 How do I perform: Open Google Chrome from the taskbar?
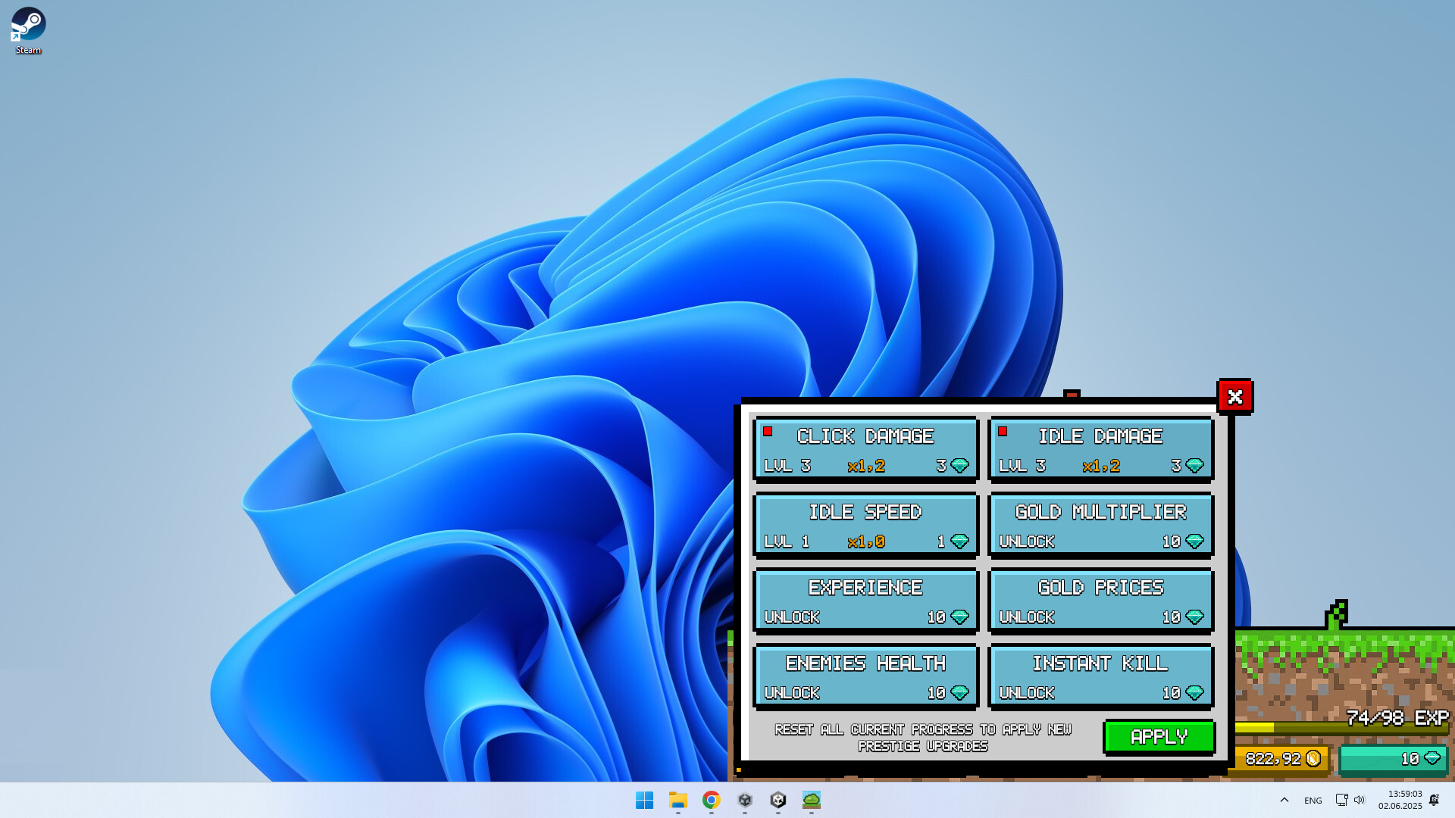coord(711,800)
